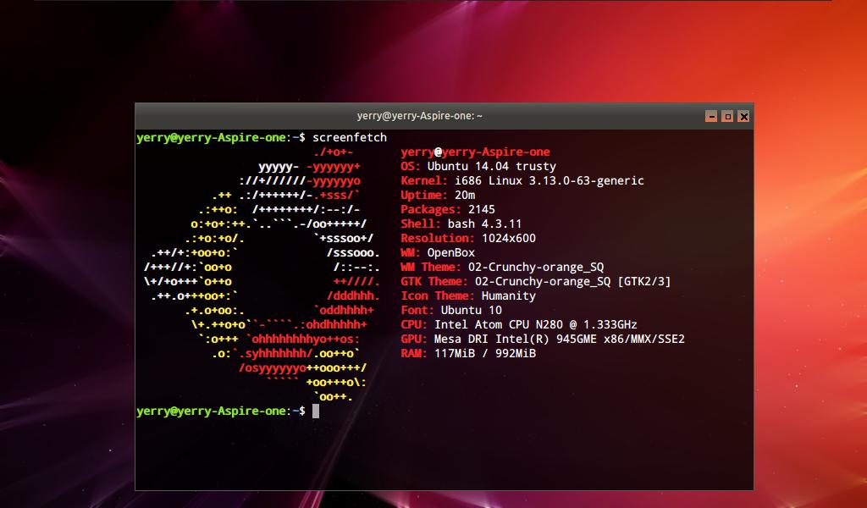Select the "Shell: bash 4.3.11" line

click(461, 224)
